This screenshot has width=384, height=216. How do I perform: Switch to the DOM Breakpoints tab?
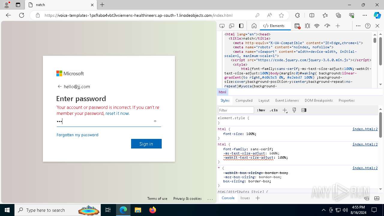(x=319, y=100)
